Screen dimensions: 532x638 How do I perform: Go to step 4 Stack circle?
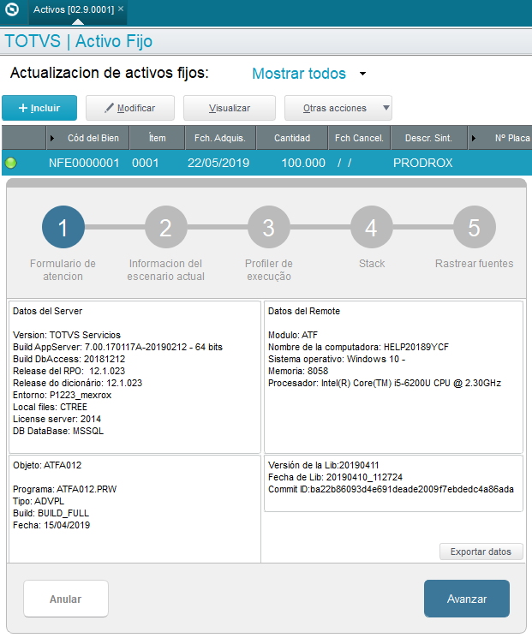click(372, 227)
